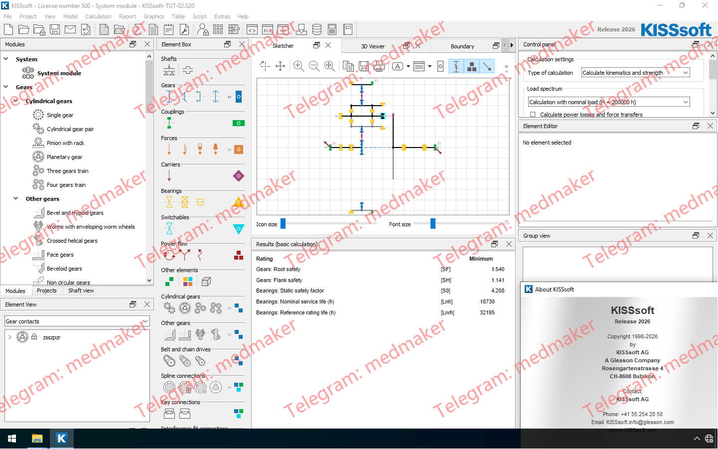The height and width of the screenshot is (449, 718).
Task: Open the Cylindrical gear pair module icon
Action: [38, 129]
